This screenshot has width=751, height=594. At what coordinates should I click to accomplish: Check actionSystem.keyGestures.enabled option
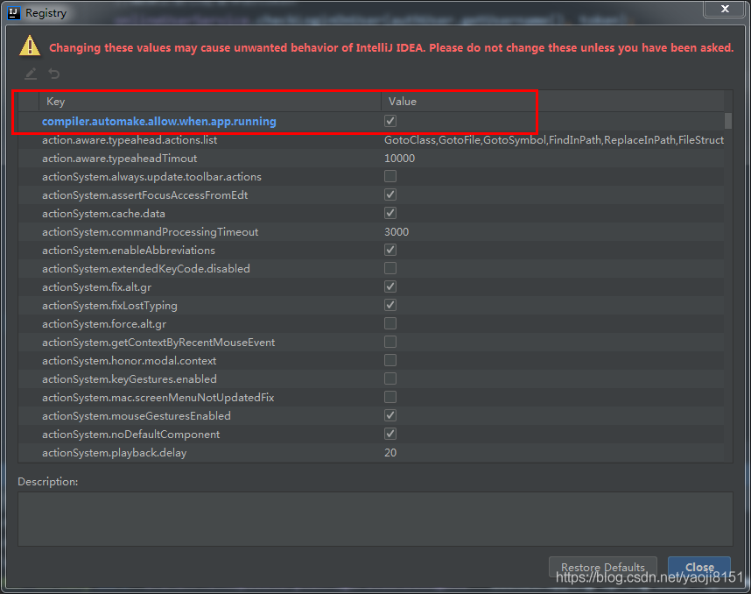coord(390,379)
